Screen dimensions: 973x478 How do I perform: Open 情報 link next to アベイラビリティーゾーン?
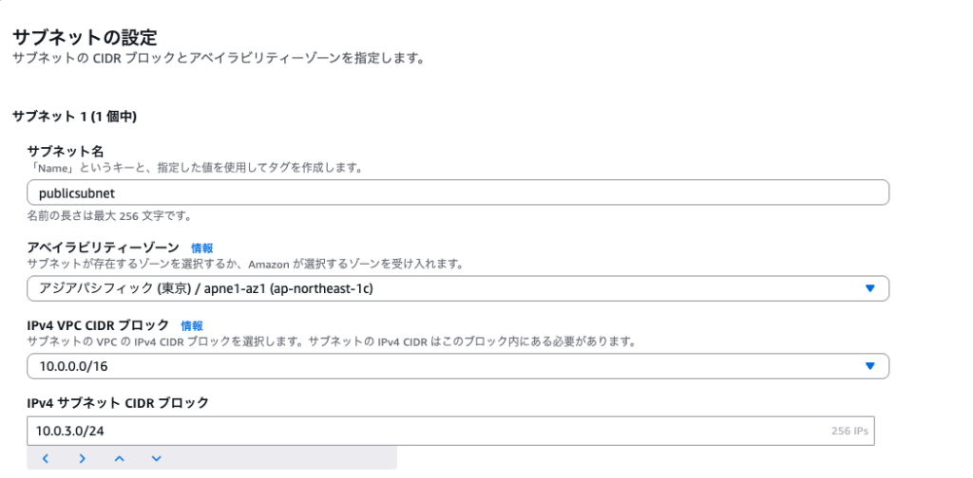pos(202,248)
